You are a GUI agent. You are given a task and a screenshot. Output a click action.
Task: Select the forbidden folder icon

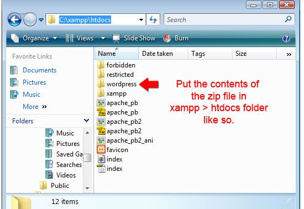coord(101,65)
